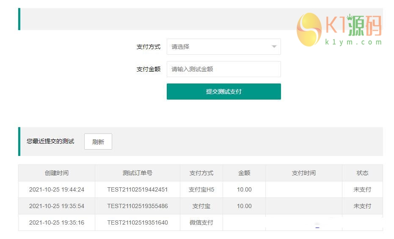The height and width of the screenshot is (239, 394).
Task: Click the 刷新 refresh button
Action: point(98,142)
